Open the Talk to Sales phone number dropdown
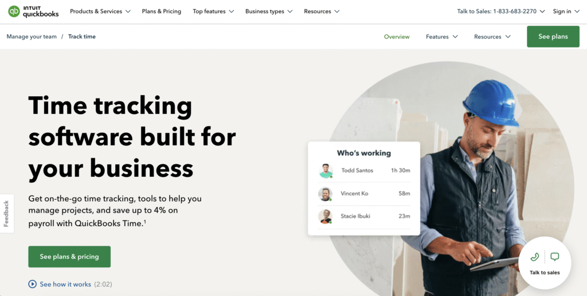Image resolution: width=587 pixels, height=296 pixels. [501, 11]
